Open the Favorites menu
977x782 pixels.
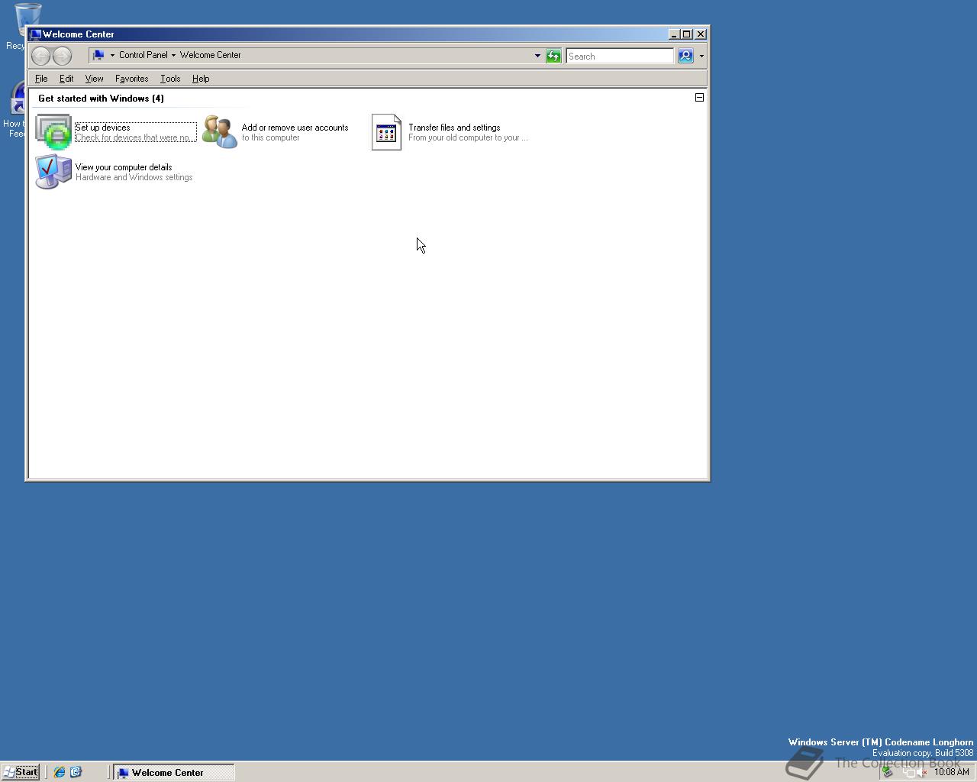pyautogui.click(x=131, y=79)
